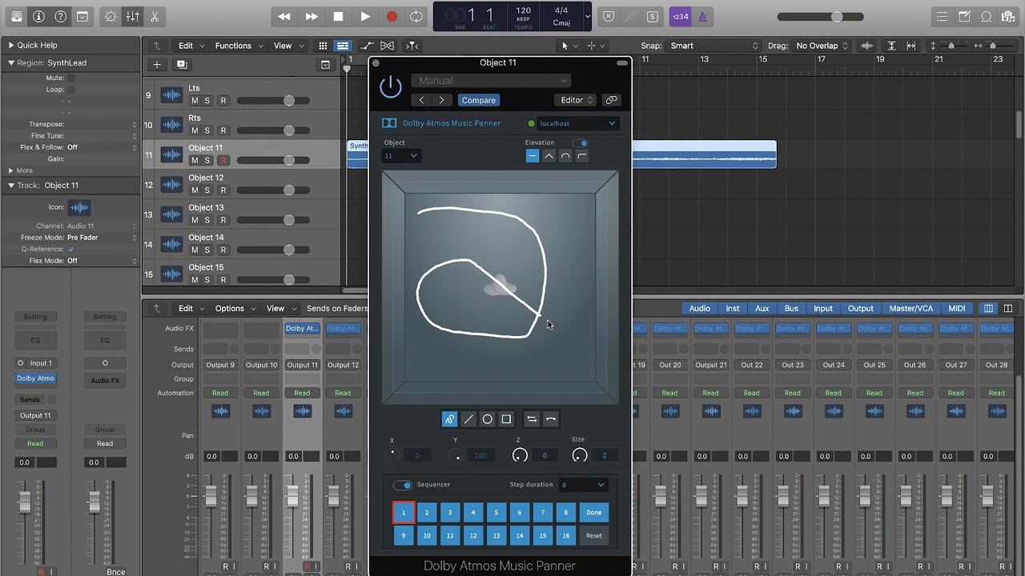Select the square path tool
The image size is (1025, 576).
(x=506, y=419)
